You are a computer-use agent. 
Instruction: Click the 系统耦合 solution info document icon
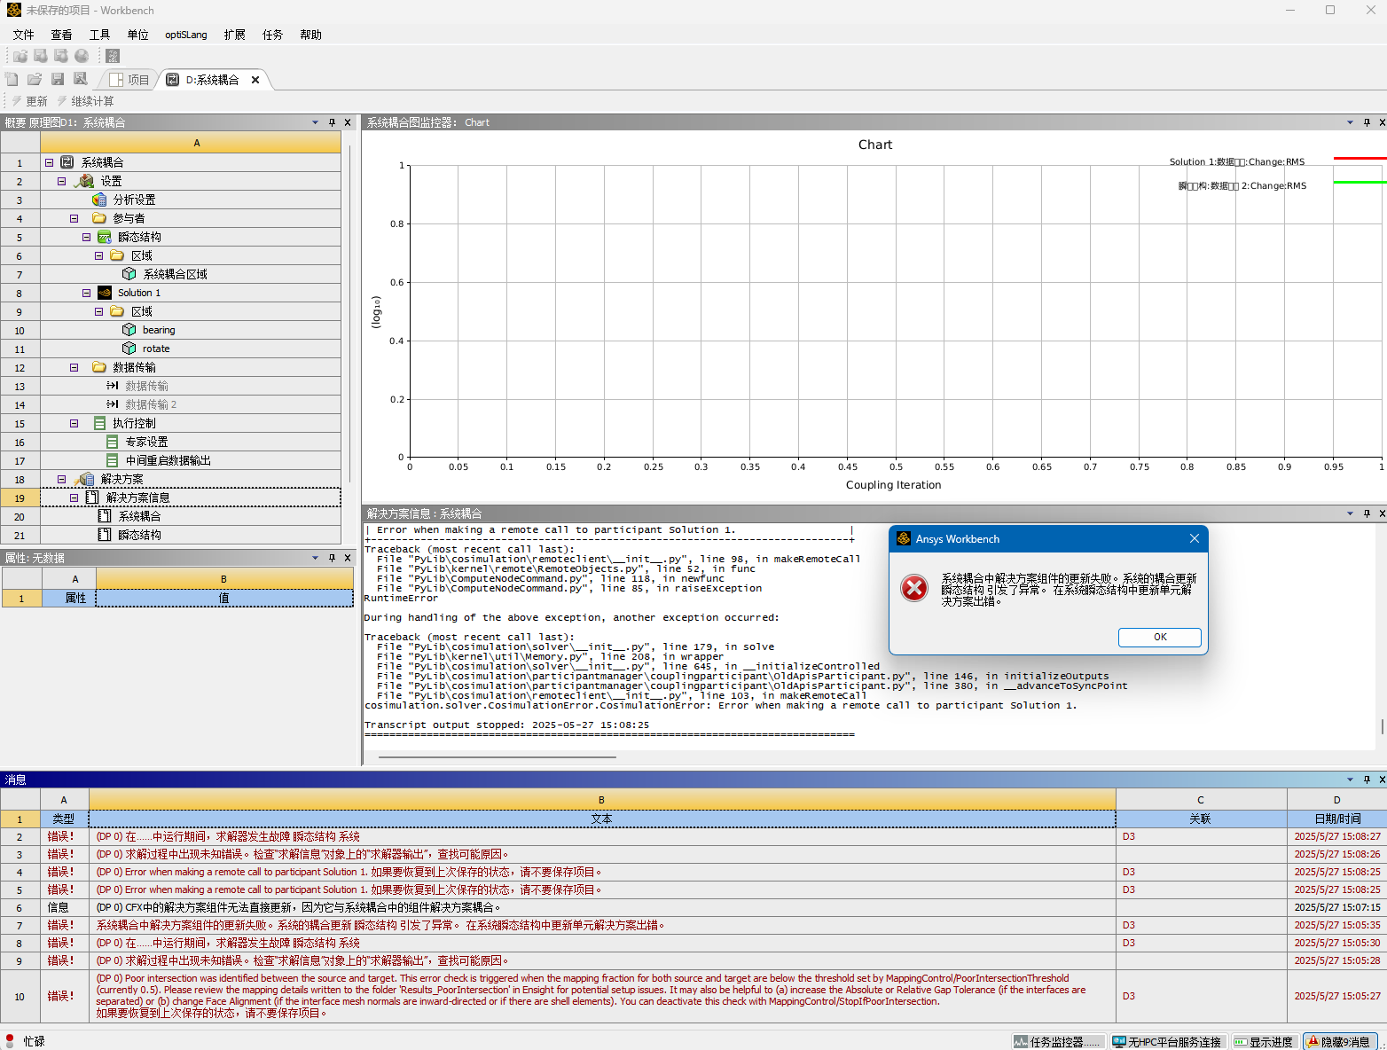pos(105,516)
